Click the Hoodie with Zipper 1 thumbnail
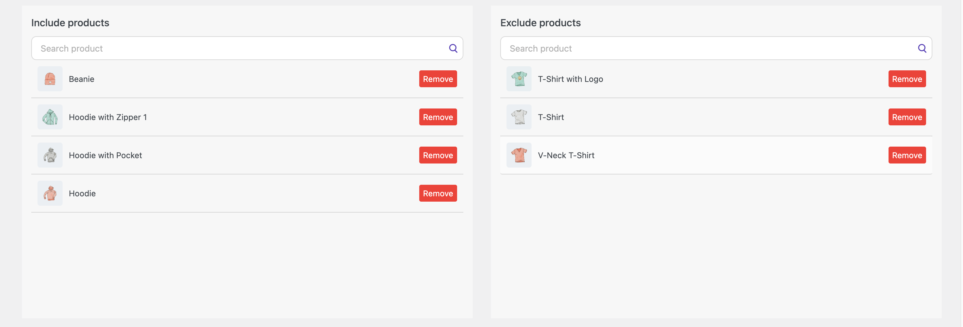 (x=50, y=117)
